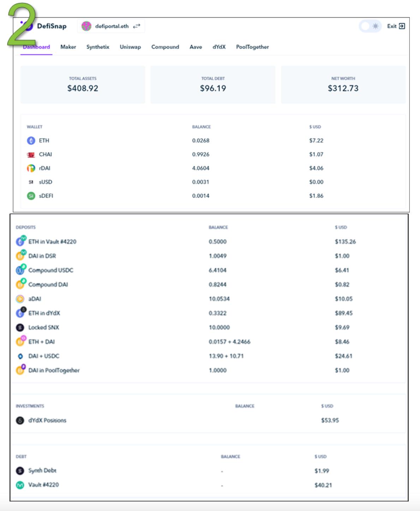Viewport: 420px width, 511px height.
Task: Click the DefiSnap logo text
Action: pos(52,26)
